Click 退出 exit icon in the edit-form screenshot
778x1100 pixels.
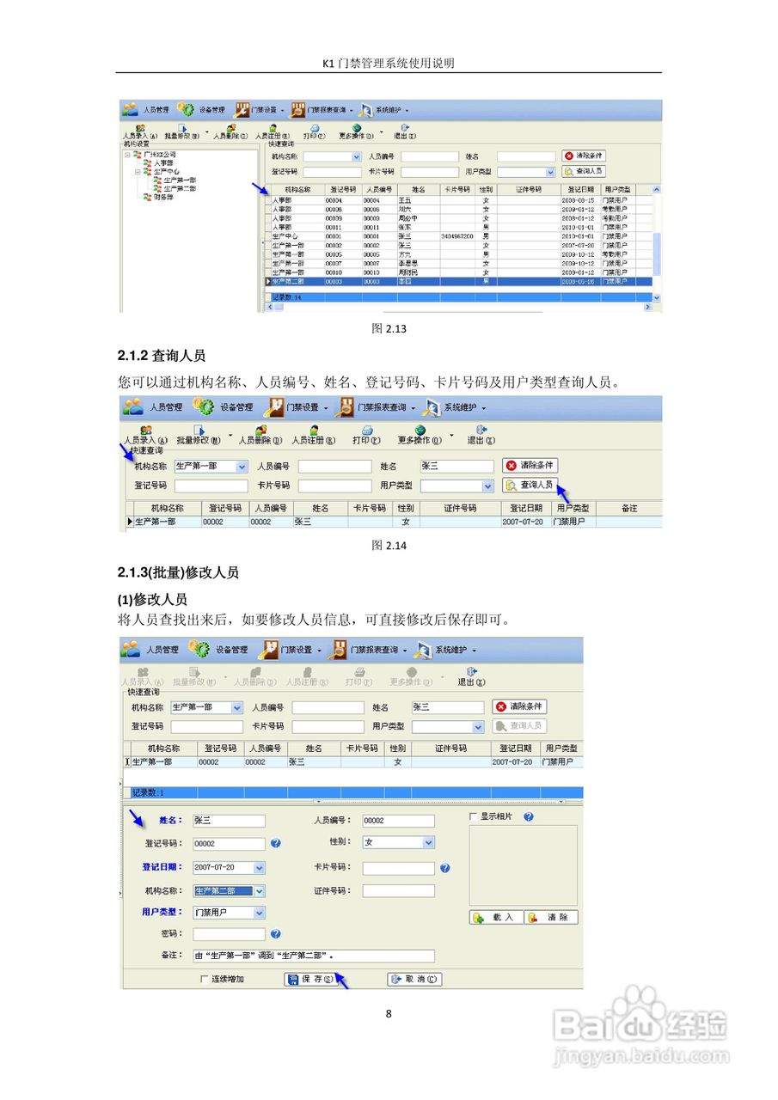(x=471, y=671)
